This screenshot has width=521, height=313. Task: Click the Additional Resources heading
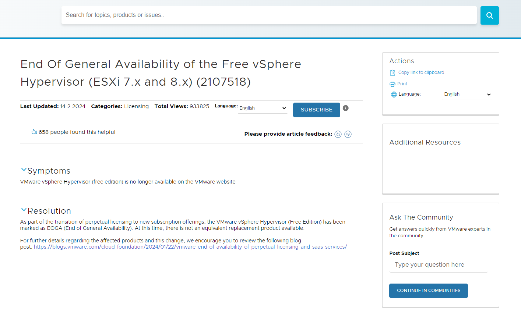pos(425,142)
